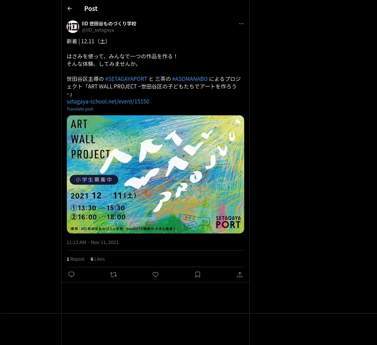Viewport: 377px width, 345px height.
Task: Open the post timestamp 11:12 AM Nov 11, 2021
Action: [x=93, y=242]
